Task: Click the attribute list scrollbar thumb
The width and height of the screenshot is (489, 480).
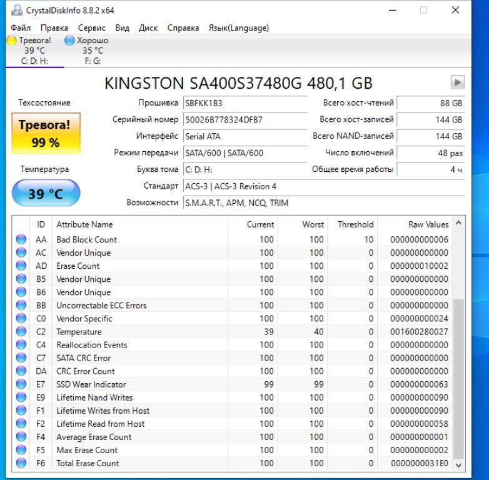Action: (458, 379)
